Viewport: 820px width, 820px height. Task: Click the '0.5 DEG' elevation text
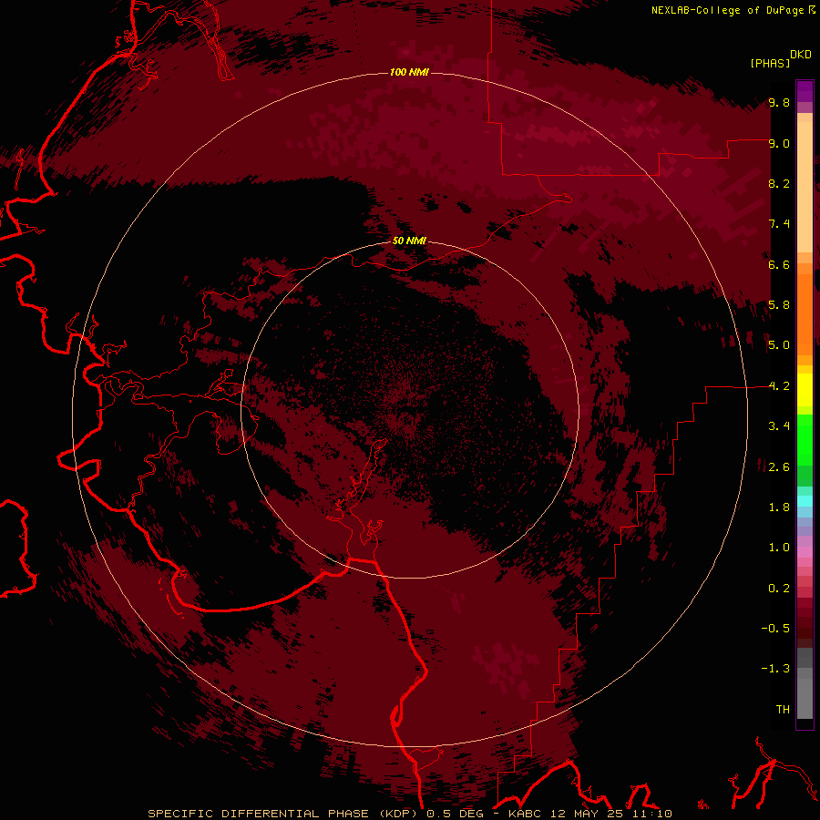pyautogui.click(x=453, y=814)
